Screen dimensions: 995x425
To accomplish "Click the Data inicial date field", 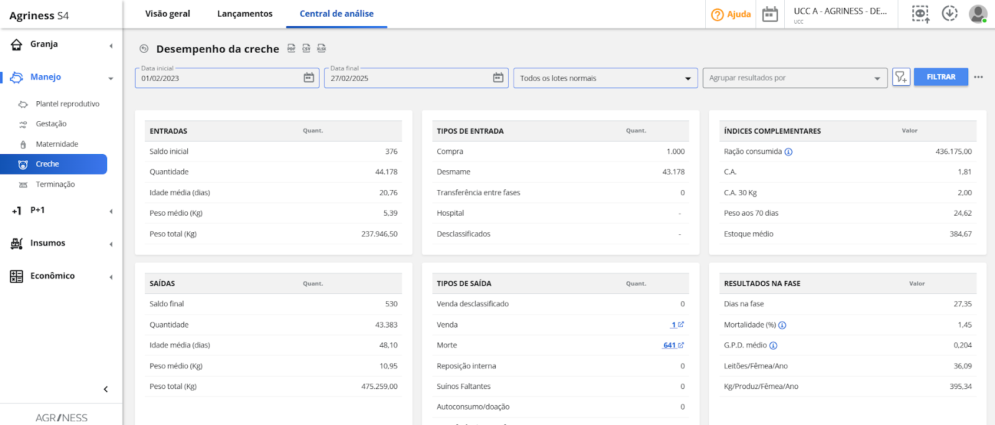I will [x=227, y=78].
